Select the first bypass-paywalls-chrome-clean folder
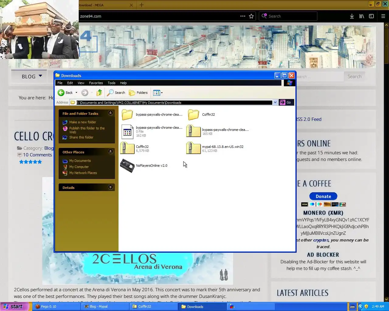The width and height of the screenshot is (389, 311). 152,114
